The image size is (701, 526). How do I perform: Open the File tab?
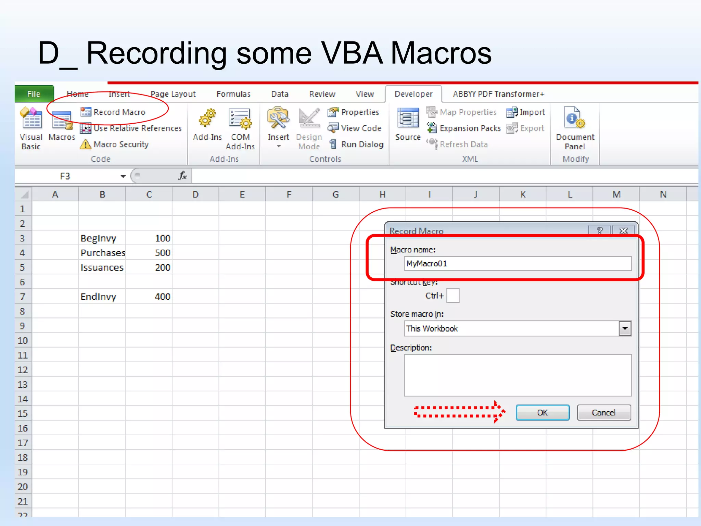[x=34, y=94]
